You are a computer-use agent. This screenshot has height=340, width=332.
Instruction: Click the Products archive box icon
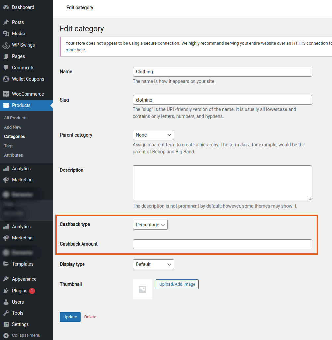[x=6, y=105]
